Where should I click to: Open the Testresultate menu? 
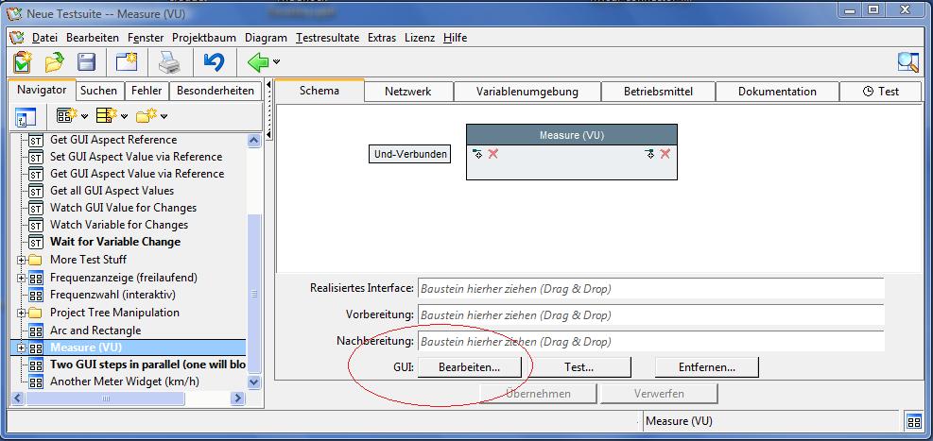click(327, 38)
